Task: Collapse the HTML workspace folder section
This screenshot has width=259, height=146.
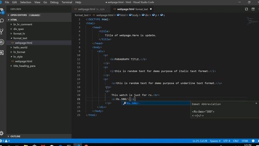Action: 39,20
